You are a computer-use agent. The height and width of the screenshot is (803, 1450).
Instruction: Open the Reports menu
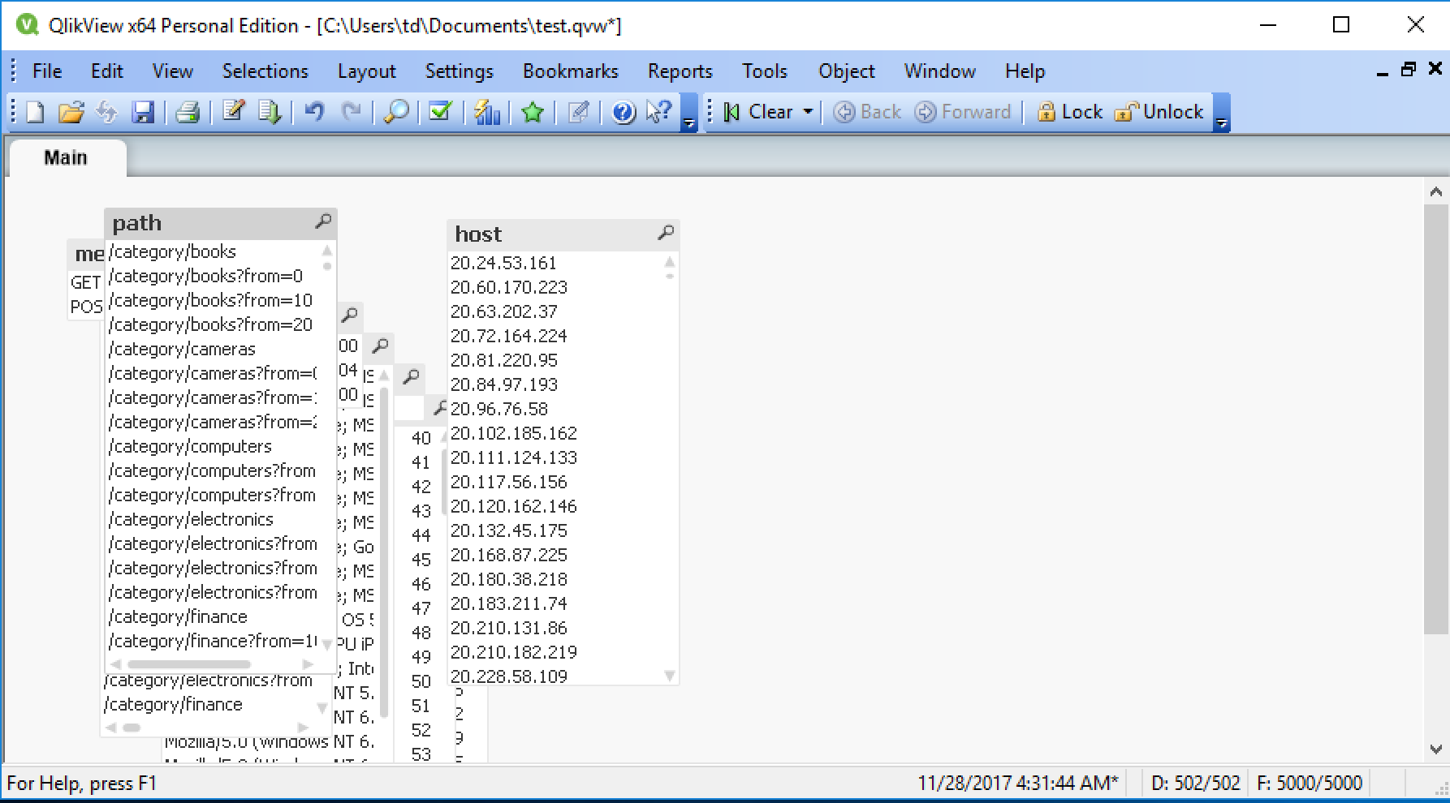coord(680,71)
